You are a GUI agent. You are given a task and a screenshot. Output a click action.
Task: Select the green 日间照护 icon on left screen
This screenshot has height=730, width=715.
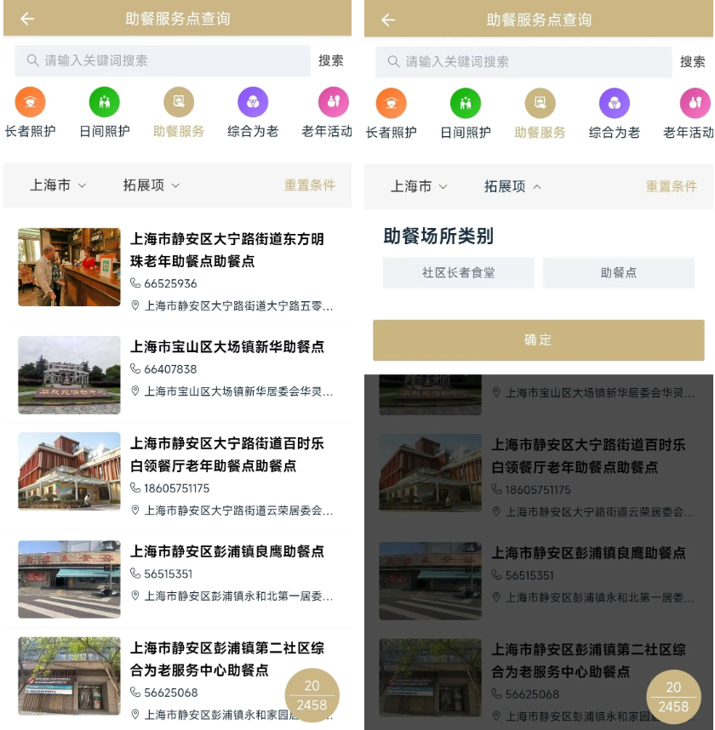tap(104, 103)
